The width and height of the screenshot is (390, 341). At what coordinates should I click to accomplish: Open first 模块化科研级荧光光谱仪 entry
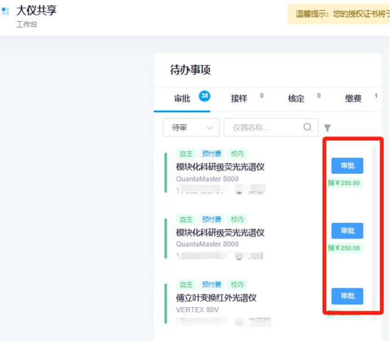pos(220,167)
